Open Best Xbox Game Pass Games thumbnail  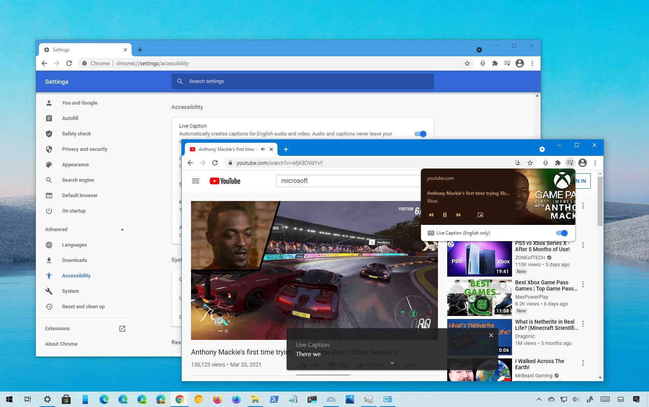coord(480,298)
